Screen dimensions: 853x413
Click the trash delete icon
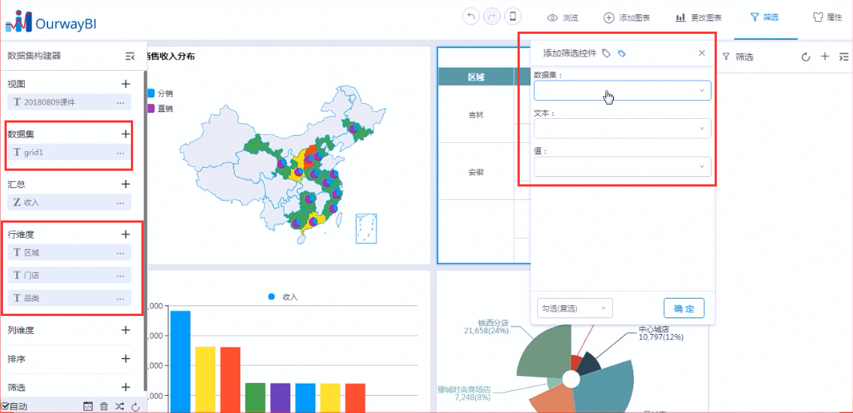[104, 406]
